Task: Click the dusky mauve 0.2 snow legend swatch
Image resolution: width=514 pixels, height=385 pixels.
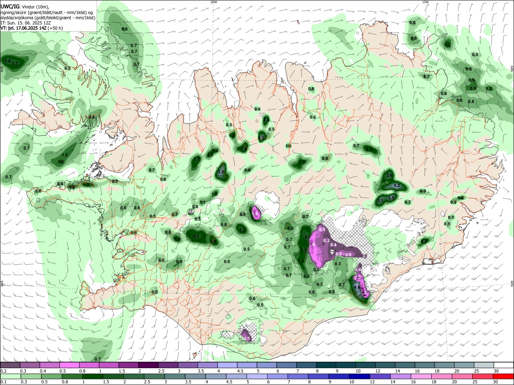Action: [x=10, y=365]
